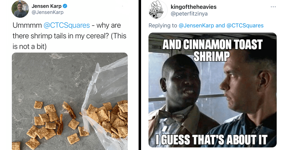This screenshot has width=285, height=150.
Task: Open the @peterfitzinya handle
Action: (x=189, y=14)
